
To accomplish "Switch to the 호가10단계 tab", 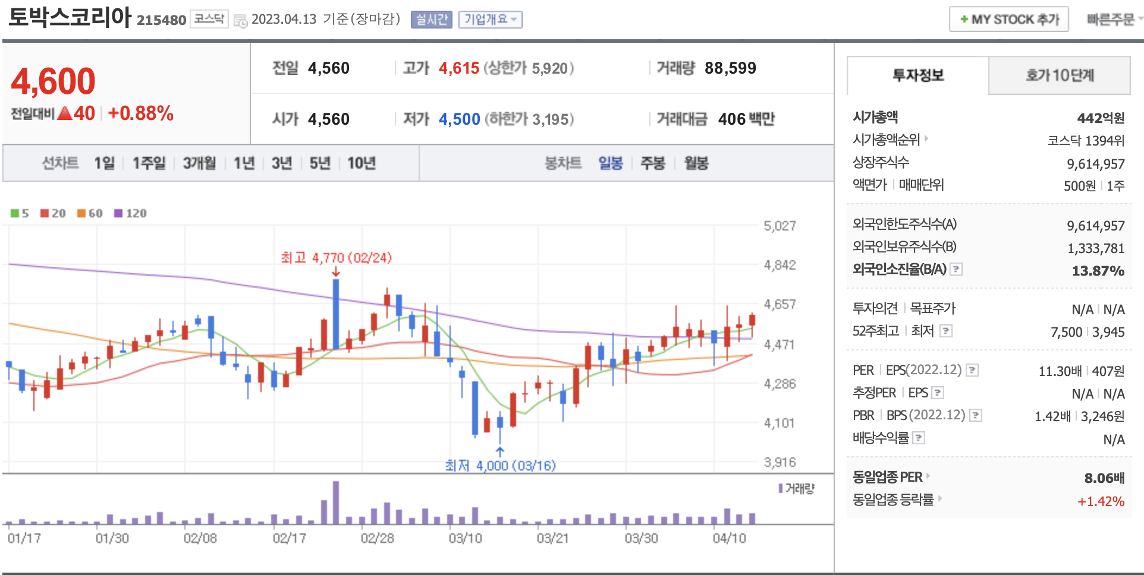I will coord(1059,75).
